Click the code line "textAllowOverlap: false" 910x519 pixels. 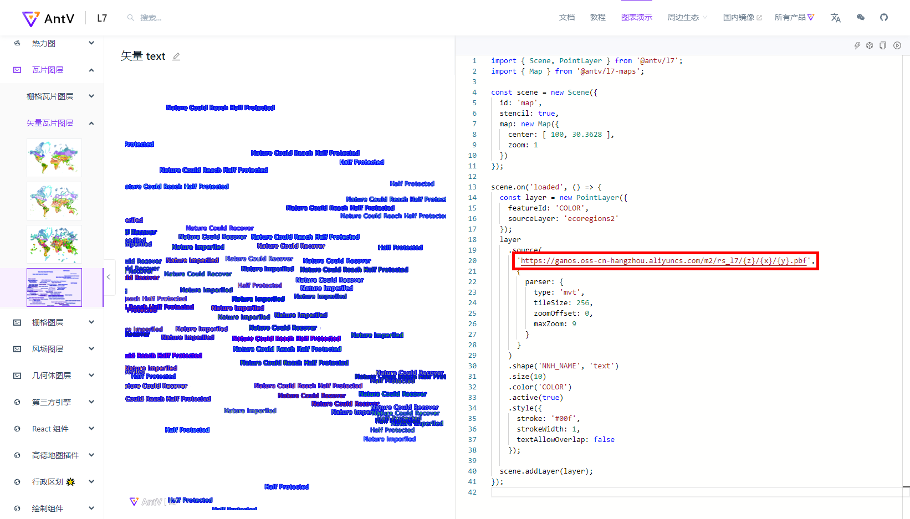[565, 440]
